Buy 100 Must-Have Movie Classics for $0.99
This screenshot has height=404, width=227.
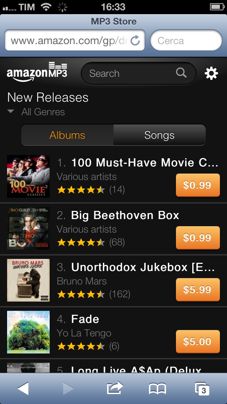pos(198,185)
